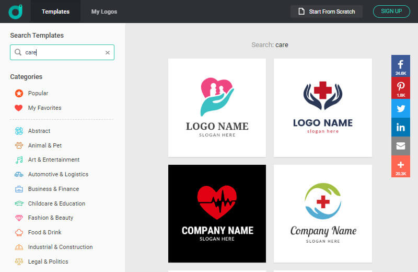Share on Twitter via sidebar icon
The width and height of the screenshot is (418, 272).
(x=401, y=109)
